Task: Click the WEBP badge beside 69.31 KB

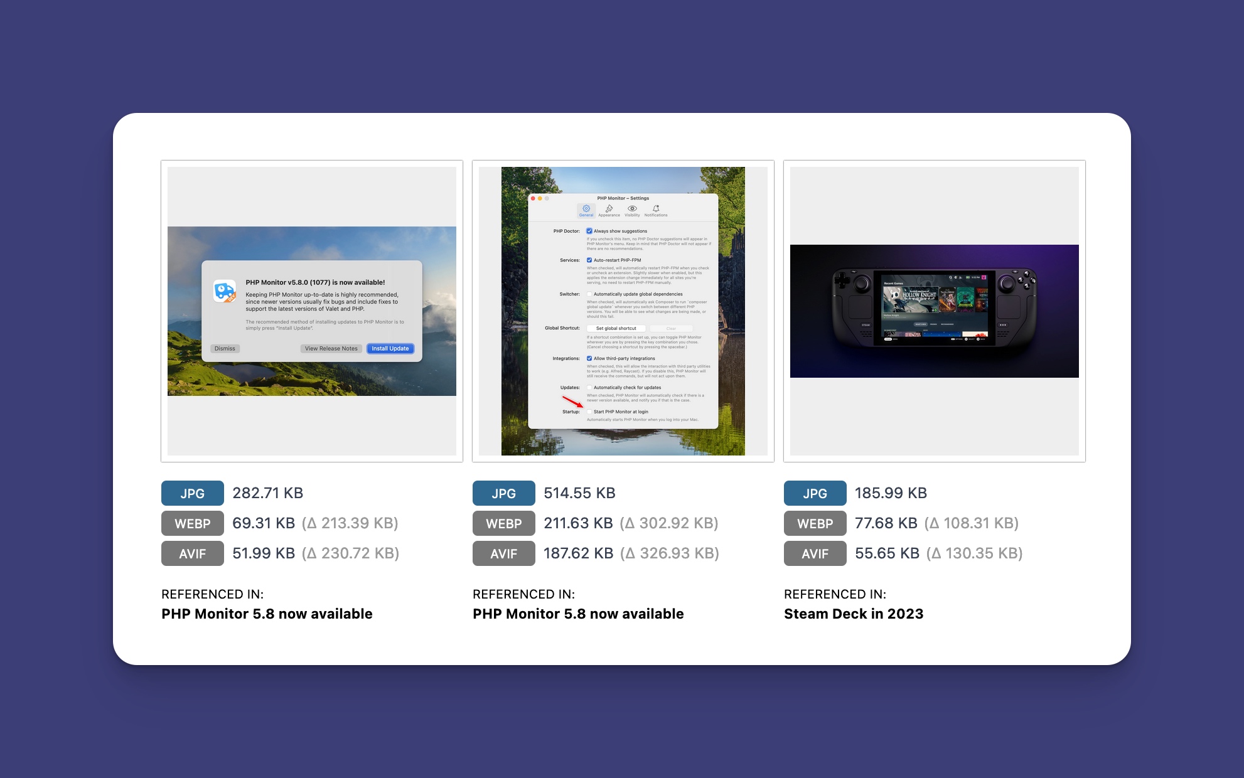Action: [x=193, y=523]
